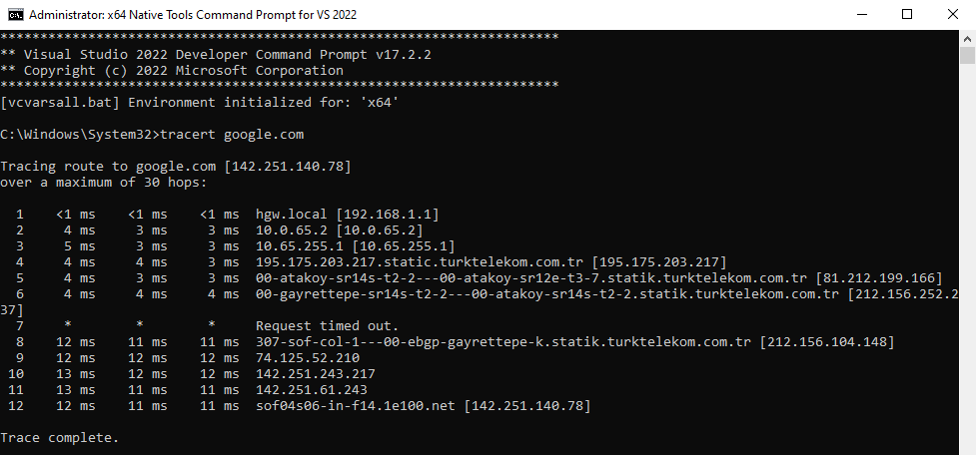
Task: Close the Native Tools Command Prompt window
Action: (x=952, y=14)
